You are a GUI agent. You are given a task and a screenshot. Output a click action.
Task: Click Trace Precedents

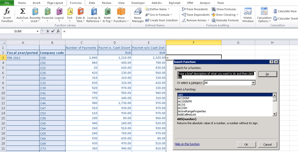pyautogui.click(x=195, y=9)
